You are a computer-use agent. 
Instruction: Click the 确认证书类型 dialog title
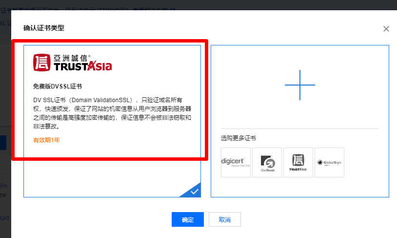[44, 28]
